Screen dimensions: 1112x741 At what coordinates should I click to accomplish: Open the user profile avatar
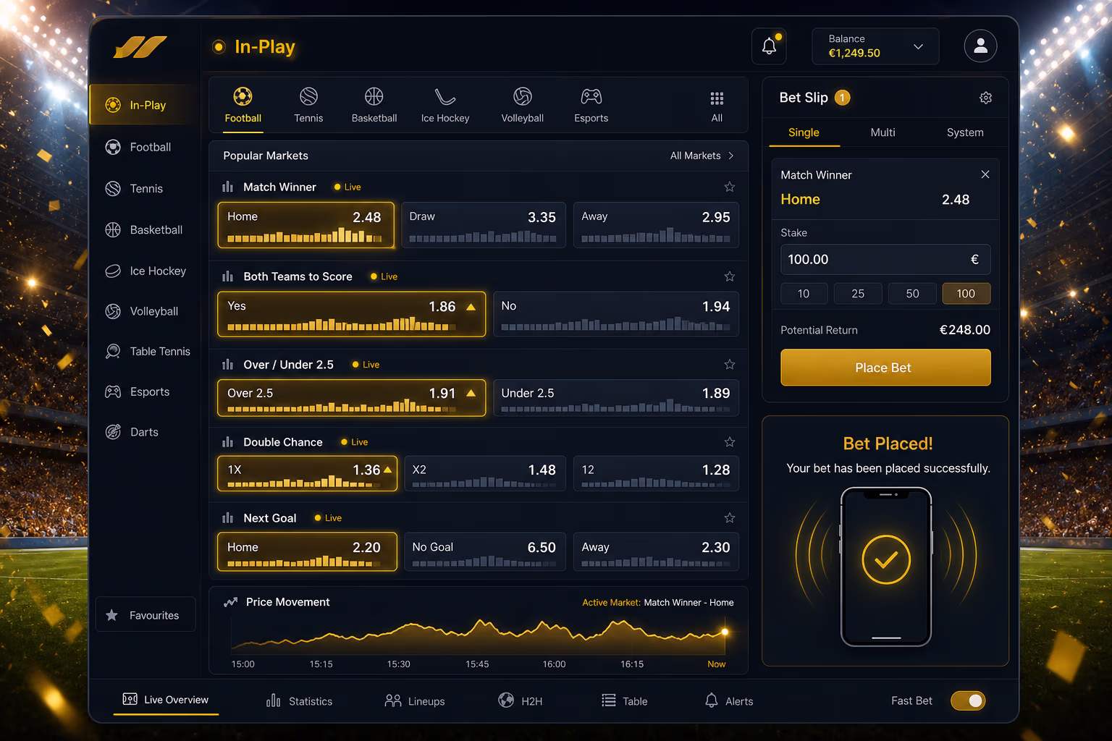(x=980, y=46)
